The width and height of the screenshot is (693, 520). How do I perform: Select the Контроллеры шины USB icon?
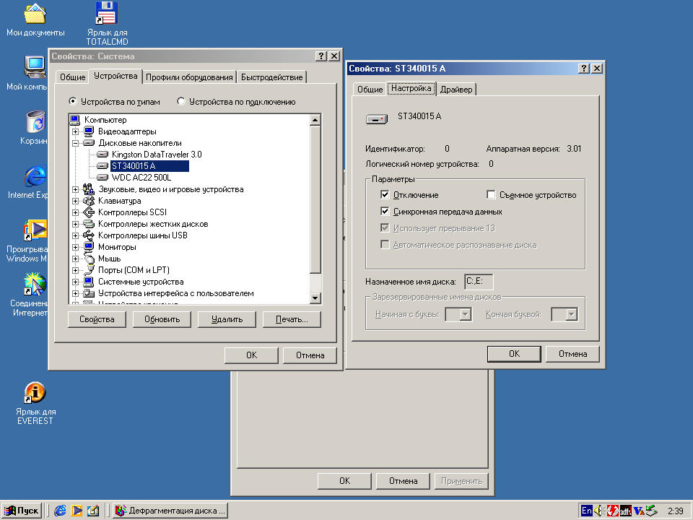pos(88,235)
